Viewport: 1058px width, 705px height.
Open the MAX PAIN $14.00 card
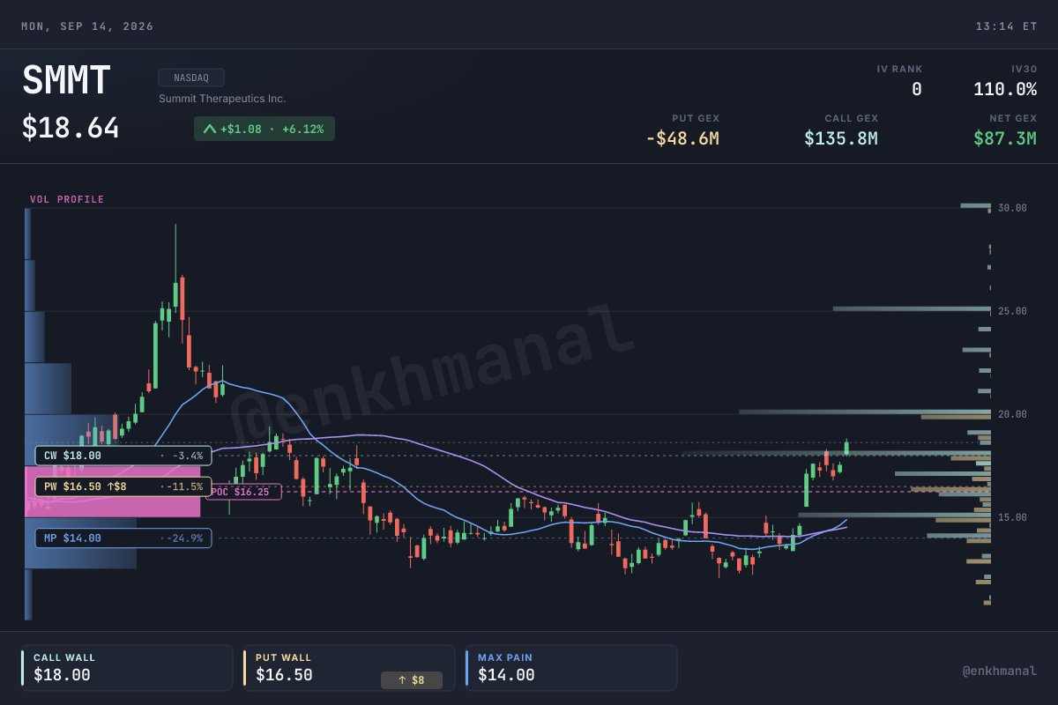(570, 668)
